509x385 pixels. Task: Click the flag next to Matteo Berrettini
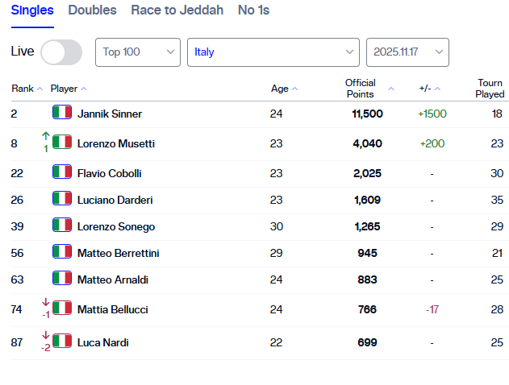(62, 252)
